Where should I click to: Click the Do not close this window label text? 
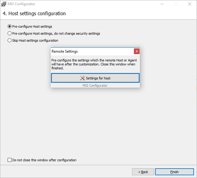(x=44, y=160)
